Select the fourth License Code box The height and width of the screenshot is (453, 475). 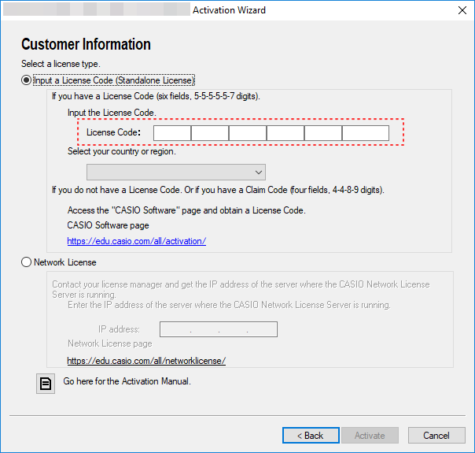coord(285,132)
